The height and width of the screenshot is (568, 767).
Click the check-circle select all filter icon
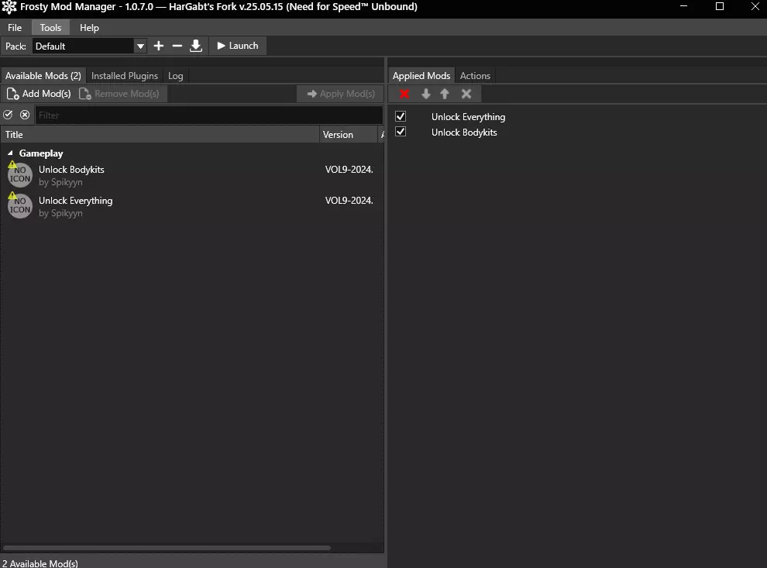(x=8, y=115)
